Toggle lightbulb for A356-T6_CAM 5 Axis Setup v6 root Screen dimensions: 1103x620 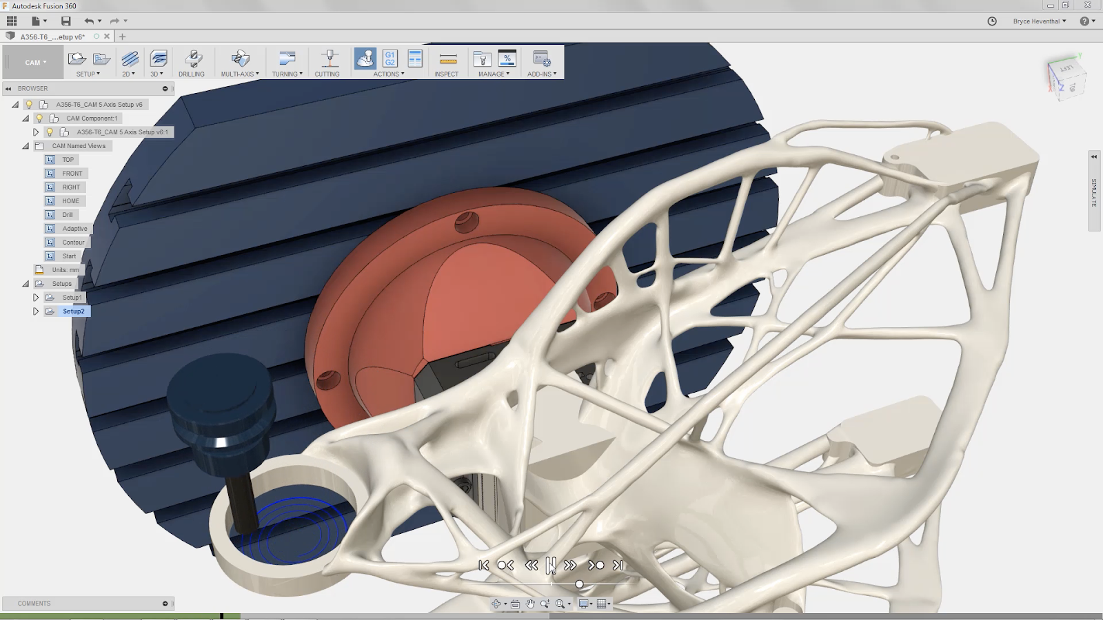point(29,105)
